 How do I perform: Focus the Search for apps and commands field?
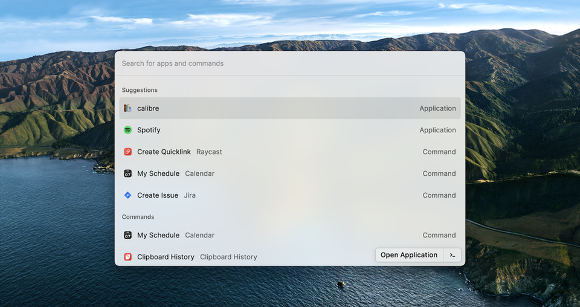pyautogui.click(x=289, y=63)
